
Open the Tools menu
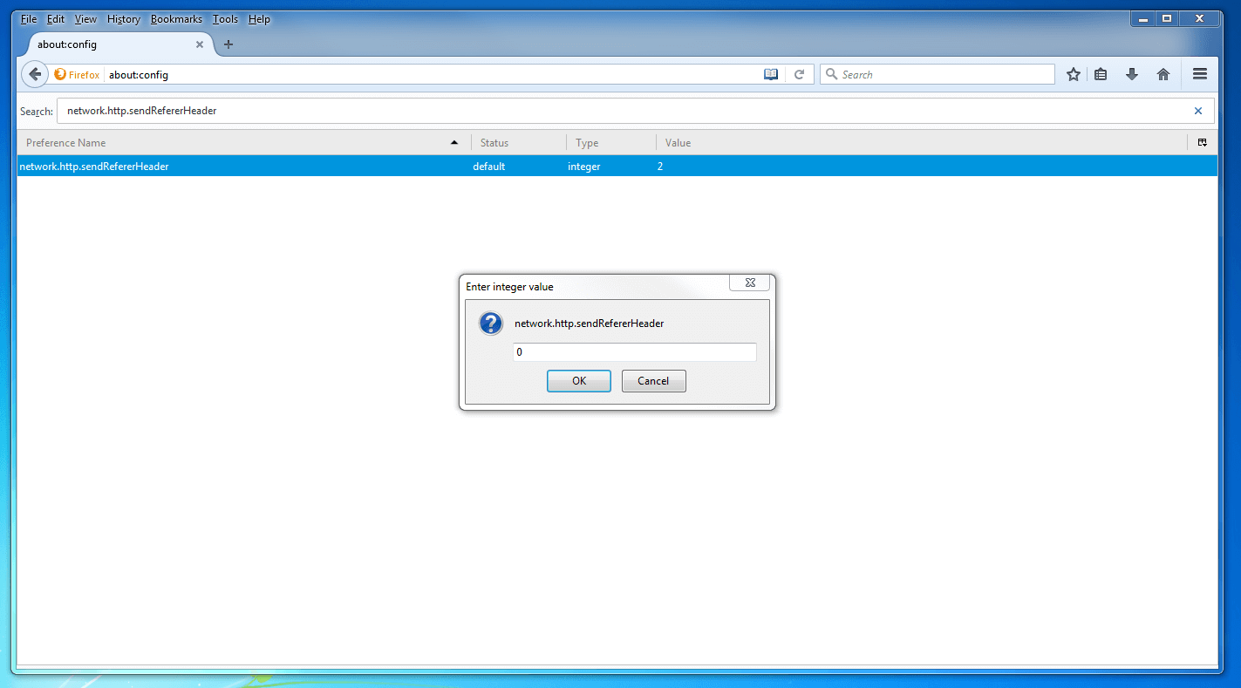[225, 19]
